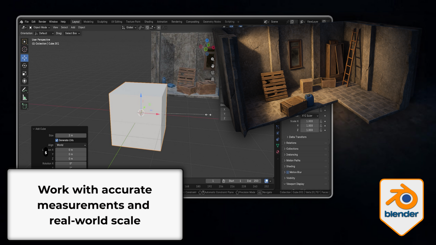Toggle proportional editing button
Viewport: 436px width, 245px height.
pos(159,27)
